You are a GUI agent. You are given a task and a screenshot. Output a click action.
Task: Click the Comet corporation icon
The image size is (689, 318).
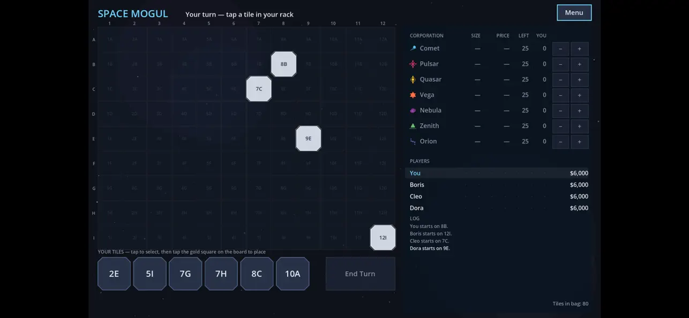[413, 48]
